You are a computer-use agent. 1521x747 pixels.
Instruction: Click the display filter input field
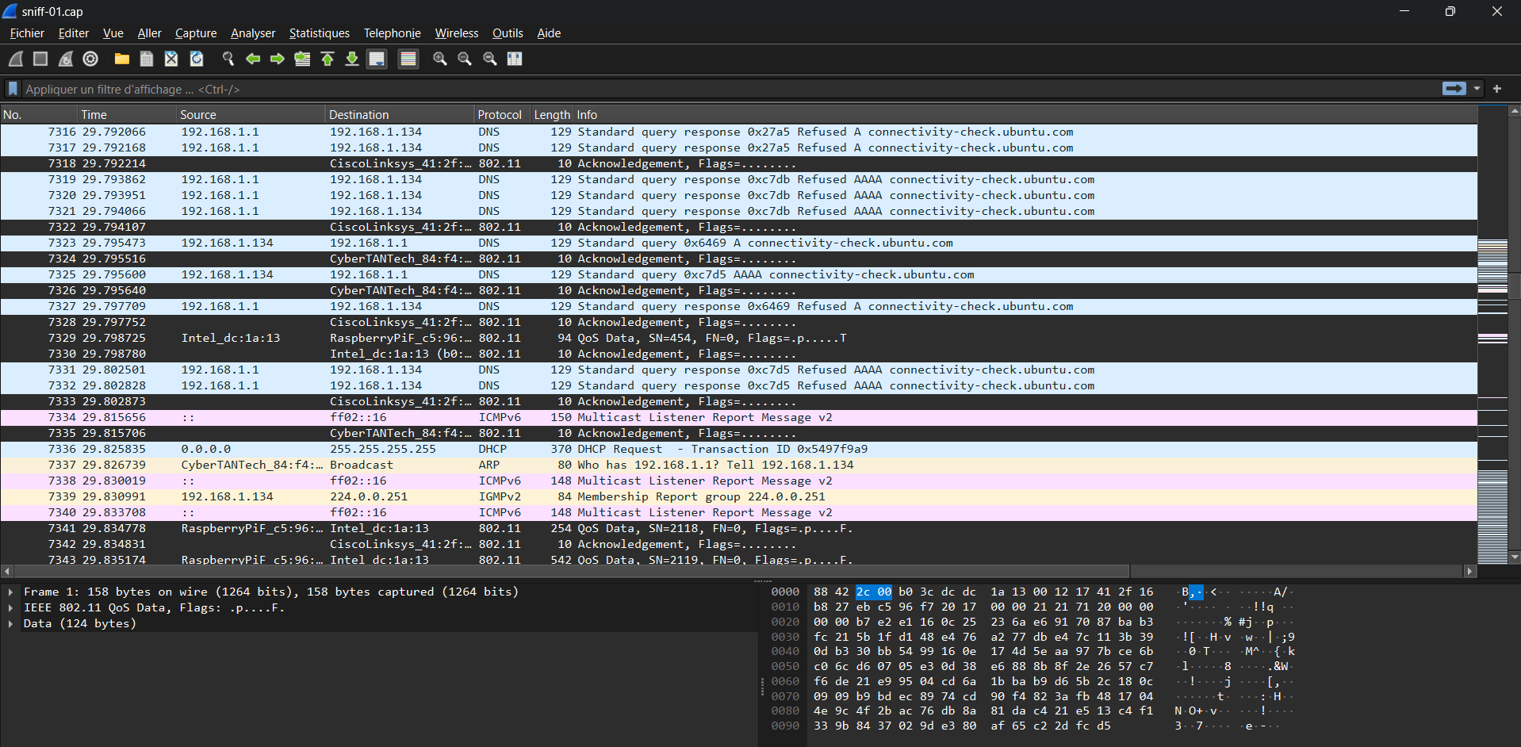[x=714, y=89]
